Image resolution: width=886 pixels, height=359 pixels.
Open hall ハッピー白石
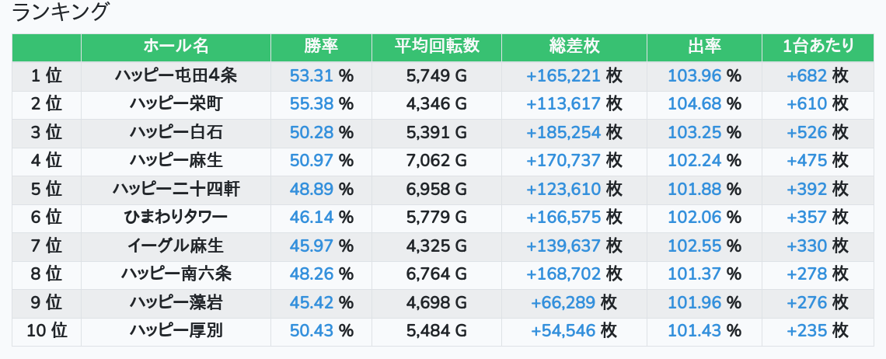click(x=176, y=132)
